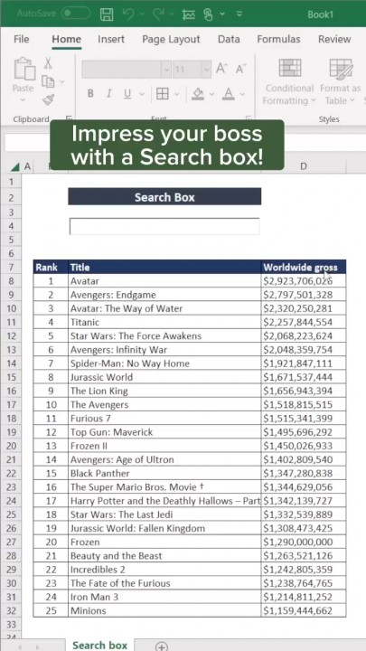
Task: Select the Select All corner triangle
Action: click(x=14, y=167)
